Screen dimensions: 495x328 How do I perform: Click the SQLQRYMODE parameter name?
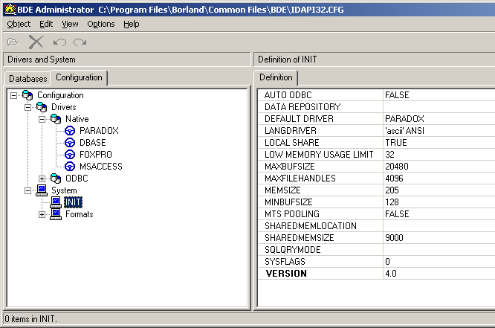(x=293, y=250)
